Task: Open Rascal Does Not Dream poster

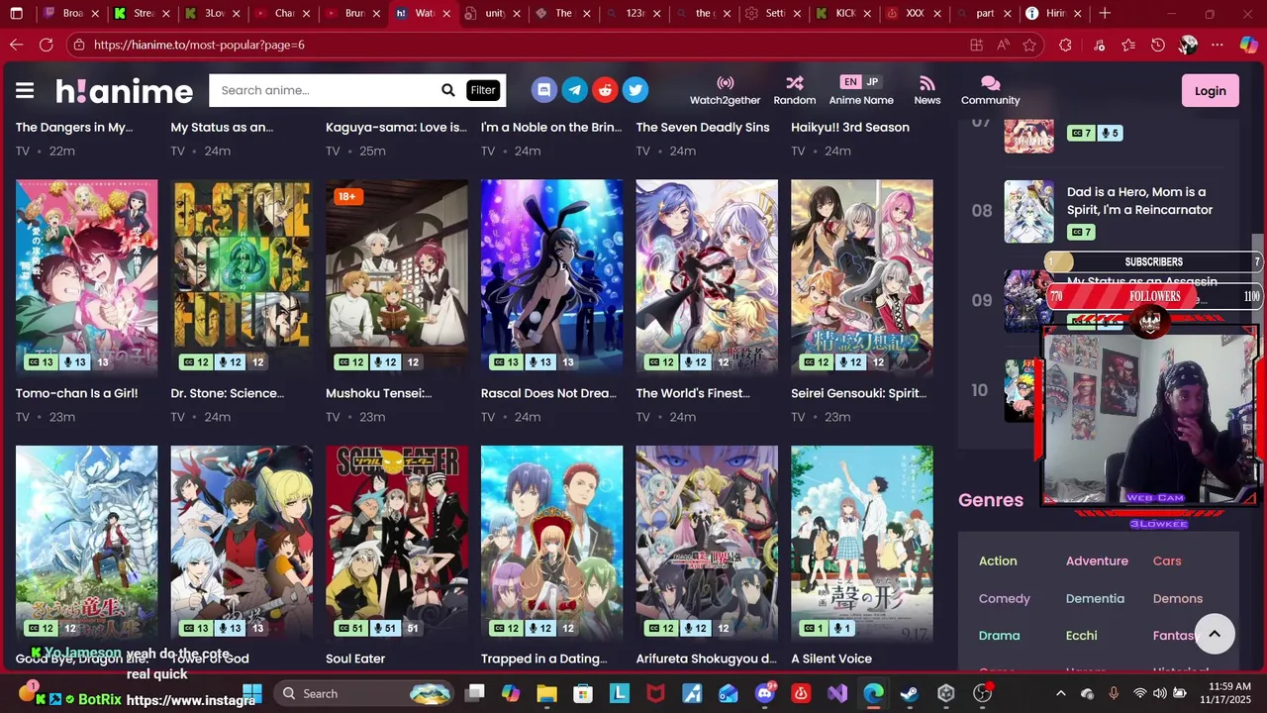Action: pyautogui.click(x=551, y=277)
